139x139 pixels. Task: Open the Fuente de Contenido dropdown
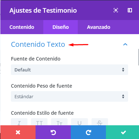point(69,70)
